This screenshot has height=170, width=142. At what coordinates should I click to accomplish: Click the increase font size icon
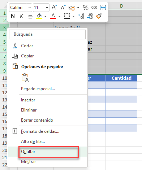tap(54, 7)
